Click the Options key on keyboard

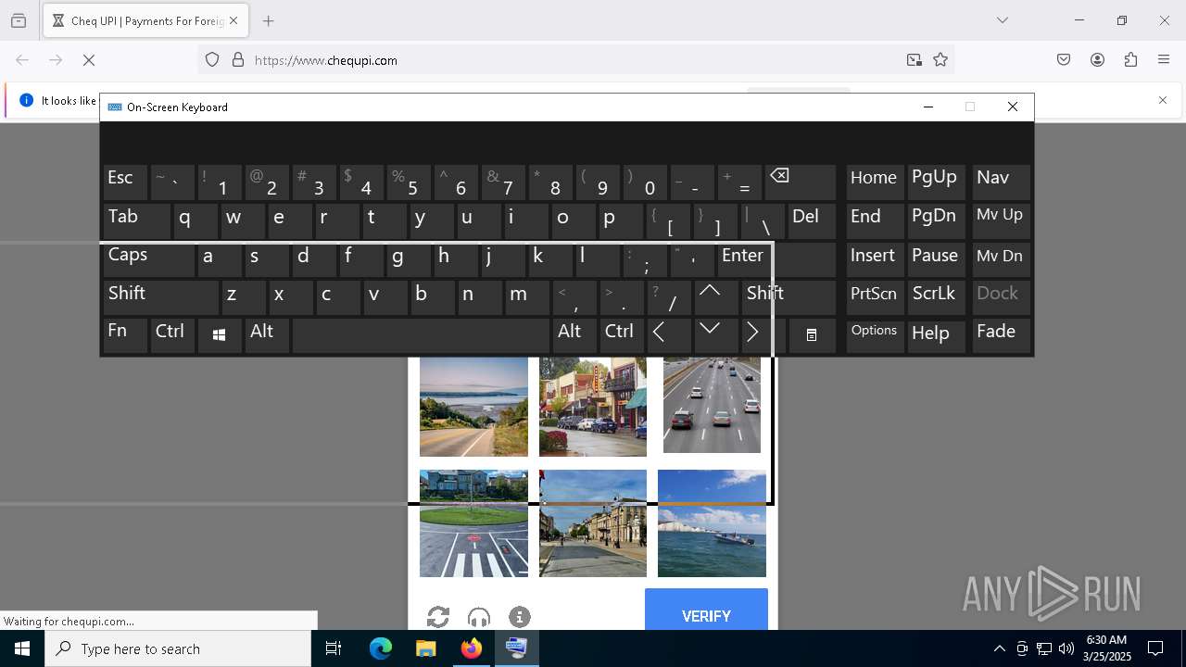tap(875, 335)
